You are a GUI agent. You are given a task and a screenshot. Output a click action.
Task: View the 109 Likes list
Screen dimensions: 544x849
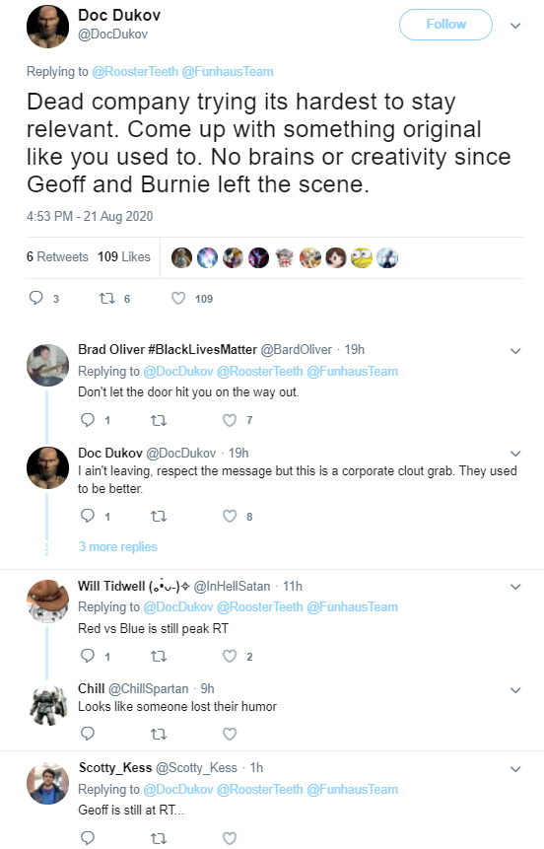(124, 256)
